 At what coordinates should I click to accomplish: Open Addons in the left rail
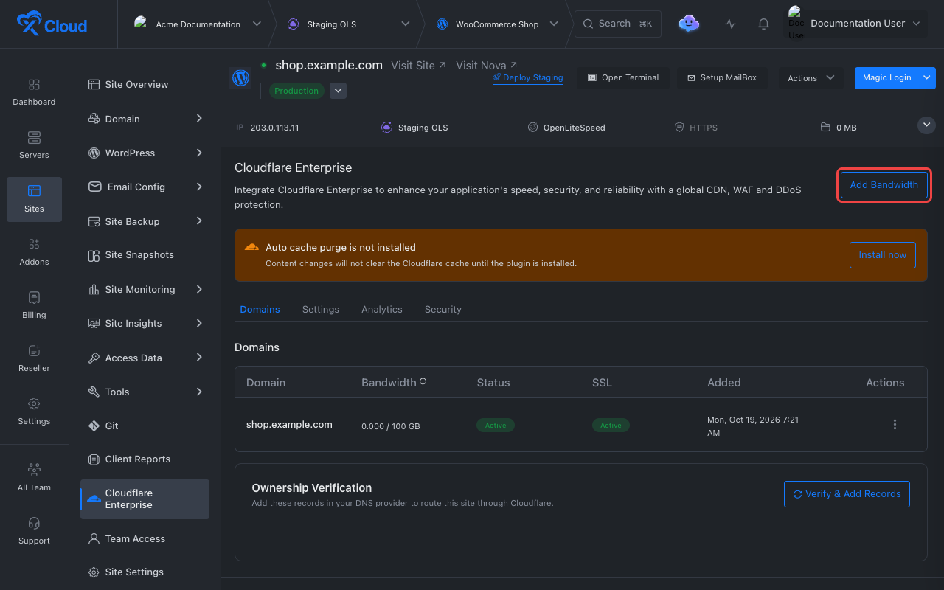click(34, 252)
